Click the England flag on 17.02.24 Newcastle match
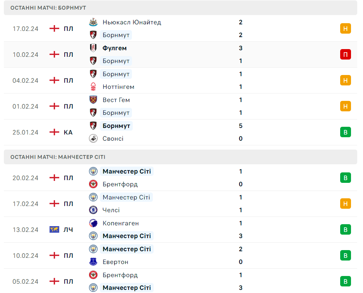Screen dimensions: 363x293 click(x=54, y=29)
